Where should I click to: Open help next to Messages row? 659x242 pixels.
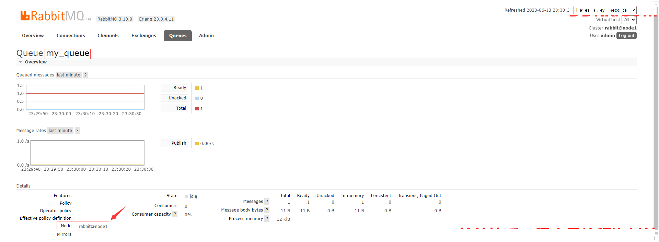pyautogui.click(x=267, y=202)
